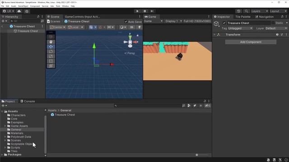289x162 pixels.
Task: Click the Play button
Action: pos(137,11)
